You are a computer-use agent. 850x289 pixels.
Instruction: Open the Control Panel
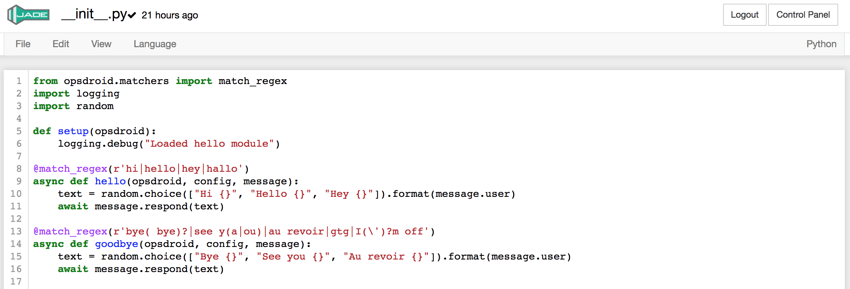point(803,15)
